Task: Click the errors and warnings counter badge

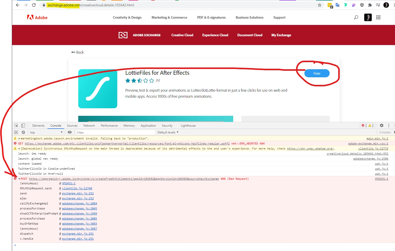Action: 367,125
